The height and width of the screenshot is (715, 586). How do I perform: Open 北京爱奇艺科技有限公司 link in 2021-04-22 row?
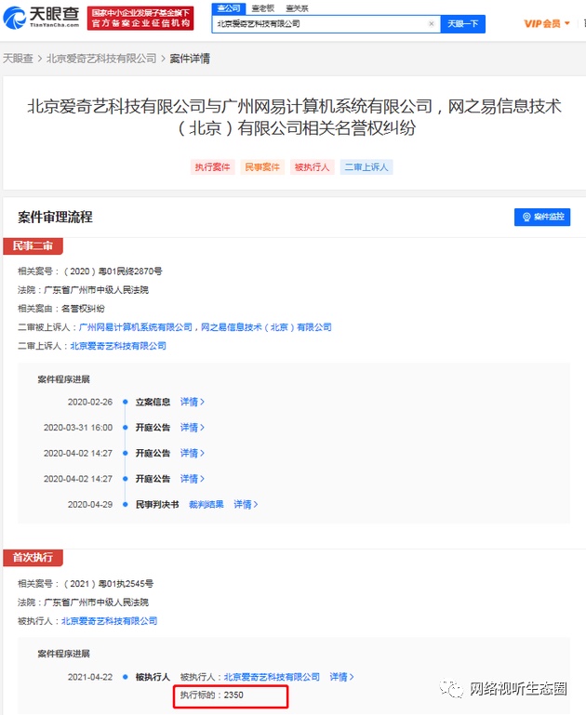[x=272, y=677]
